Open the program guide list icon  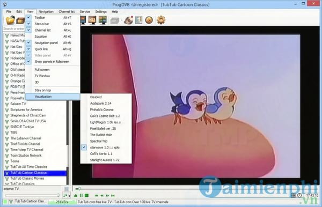[x=138, y=20]
